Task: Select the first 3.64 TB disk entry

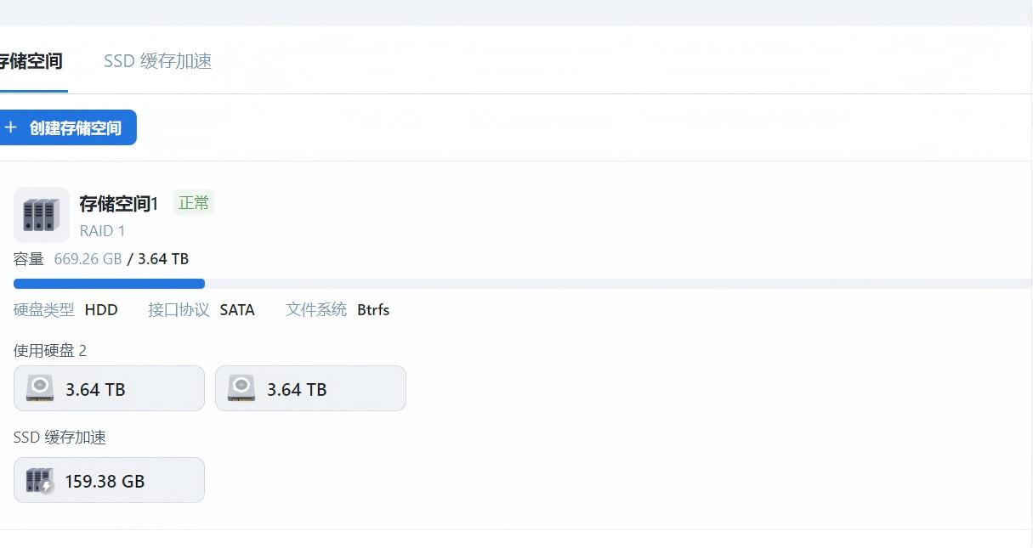Action: click(x=109, y=388)
